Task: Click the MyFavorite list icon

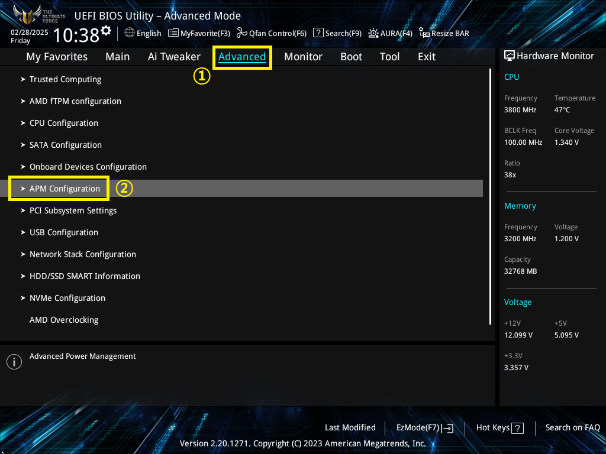Action: click(x=173, y=33)
